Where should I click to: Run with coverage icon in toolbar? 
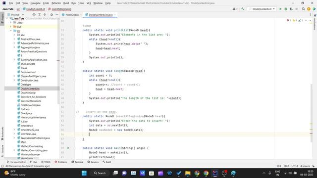[x=291, y=9]
